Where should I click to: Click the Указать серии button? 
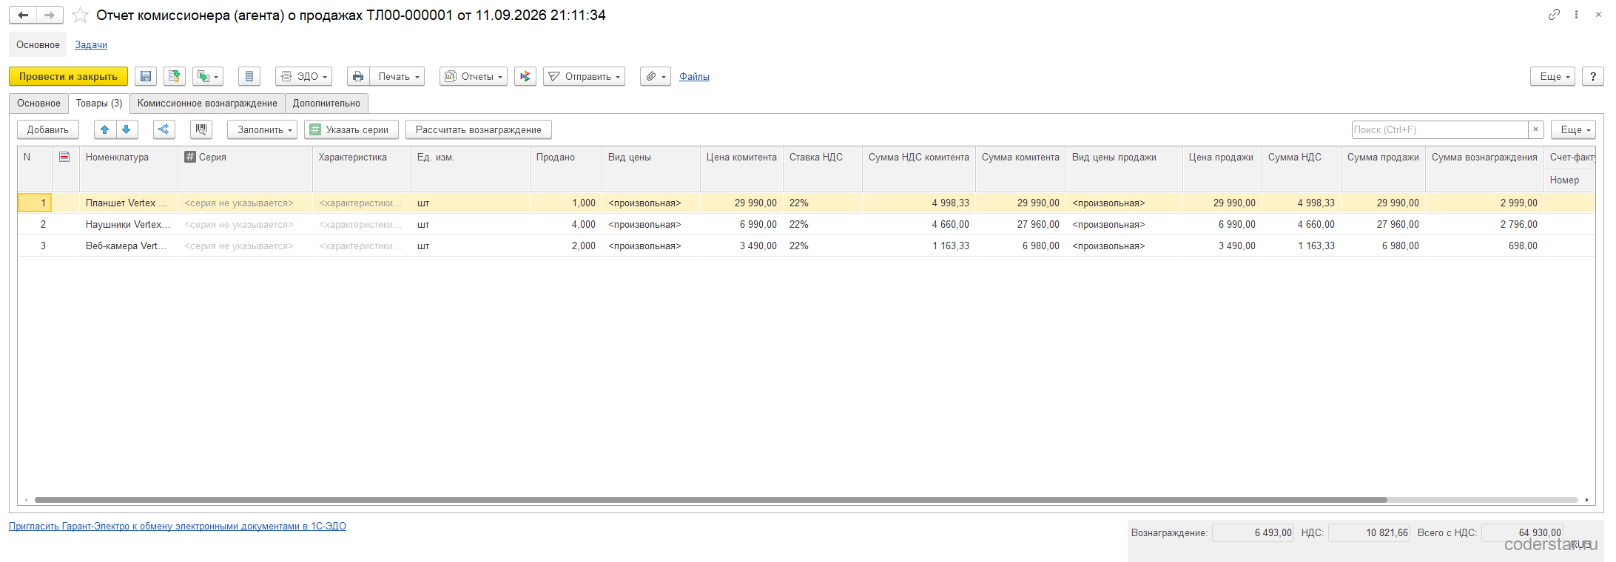[351, 129]
